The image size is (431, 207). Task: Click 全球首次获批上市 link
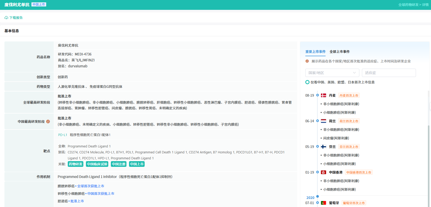[x=91, y=186]
